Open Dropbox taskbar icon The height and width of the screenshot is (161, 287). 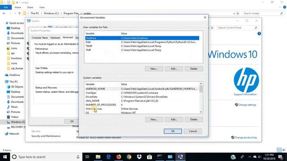pyautogui.click(x=139, y=157)
